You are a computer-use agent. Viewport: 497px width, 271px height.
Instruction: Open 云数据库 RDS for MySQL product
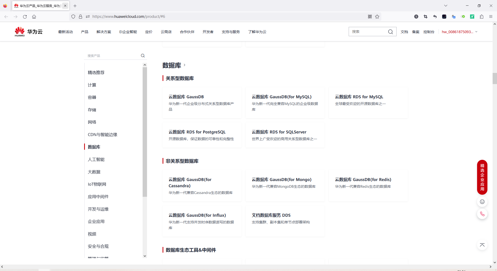[x=359, y=97]
